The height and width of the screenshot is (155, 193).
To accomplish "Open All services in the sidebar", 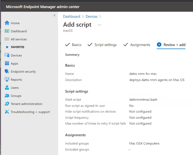I will tap(19, 39).
